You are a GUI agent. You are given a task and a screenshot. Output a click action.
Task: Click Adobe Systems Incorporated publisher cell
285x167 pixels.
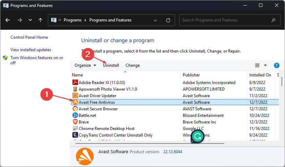click(209, 83)
